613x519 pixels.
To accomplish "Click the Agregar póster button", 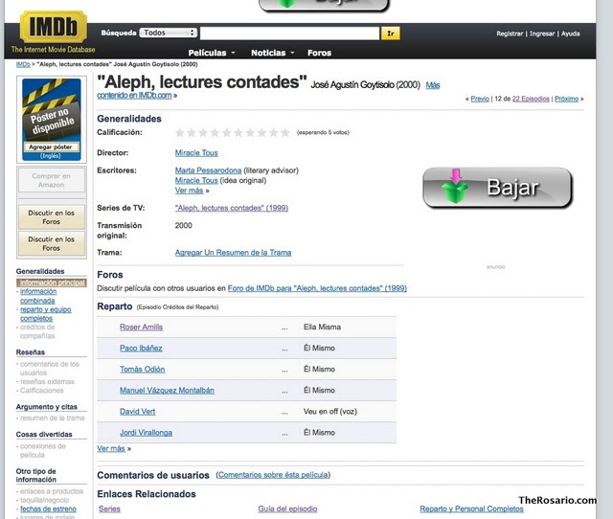I will (x=51, y=147).
